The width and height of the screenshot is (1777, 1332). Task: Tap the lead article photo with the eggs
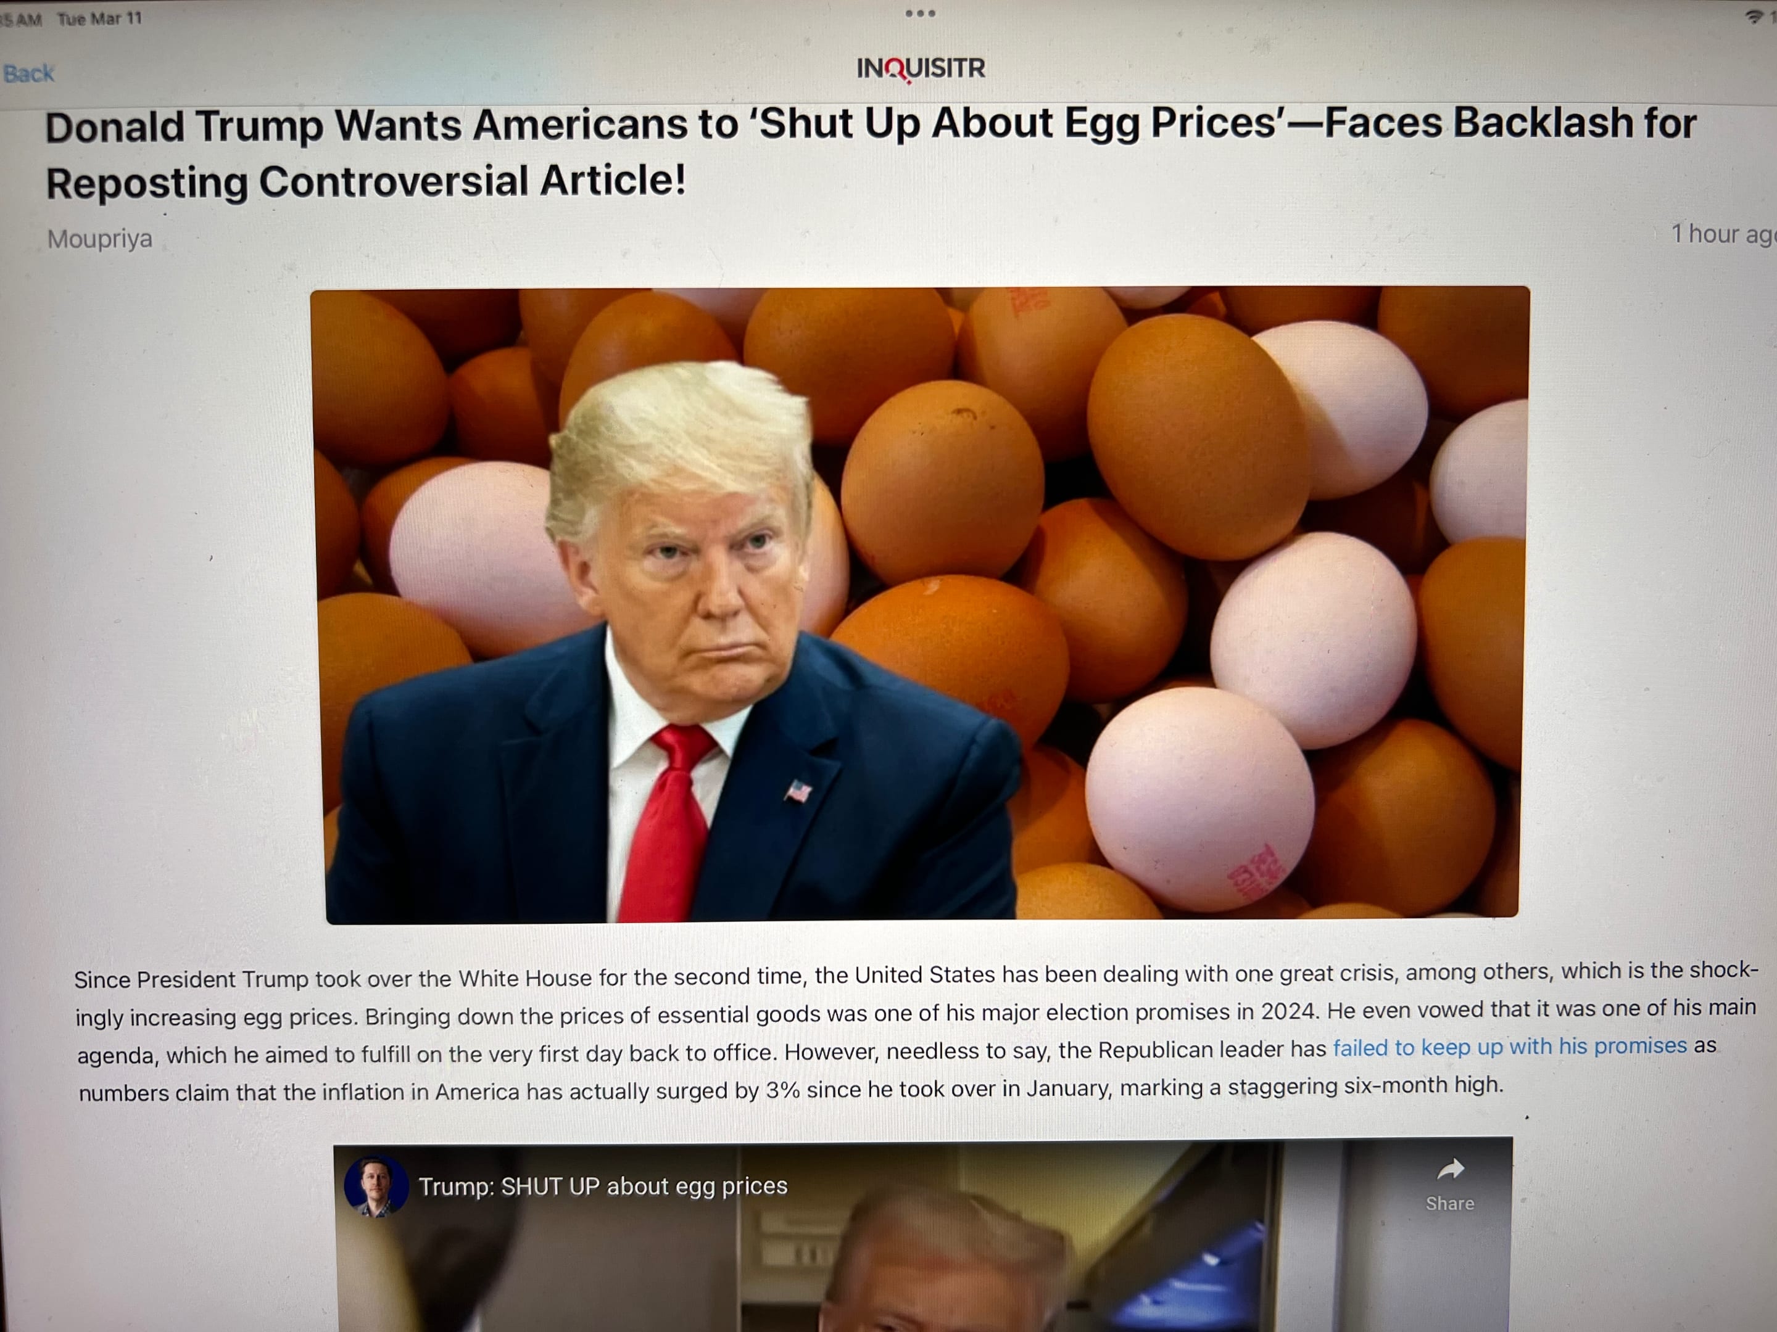point(921,604)
